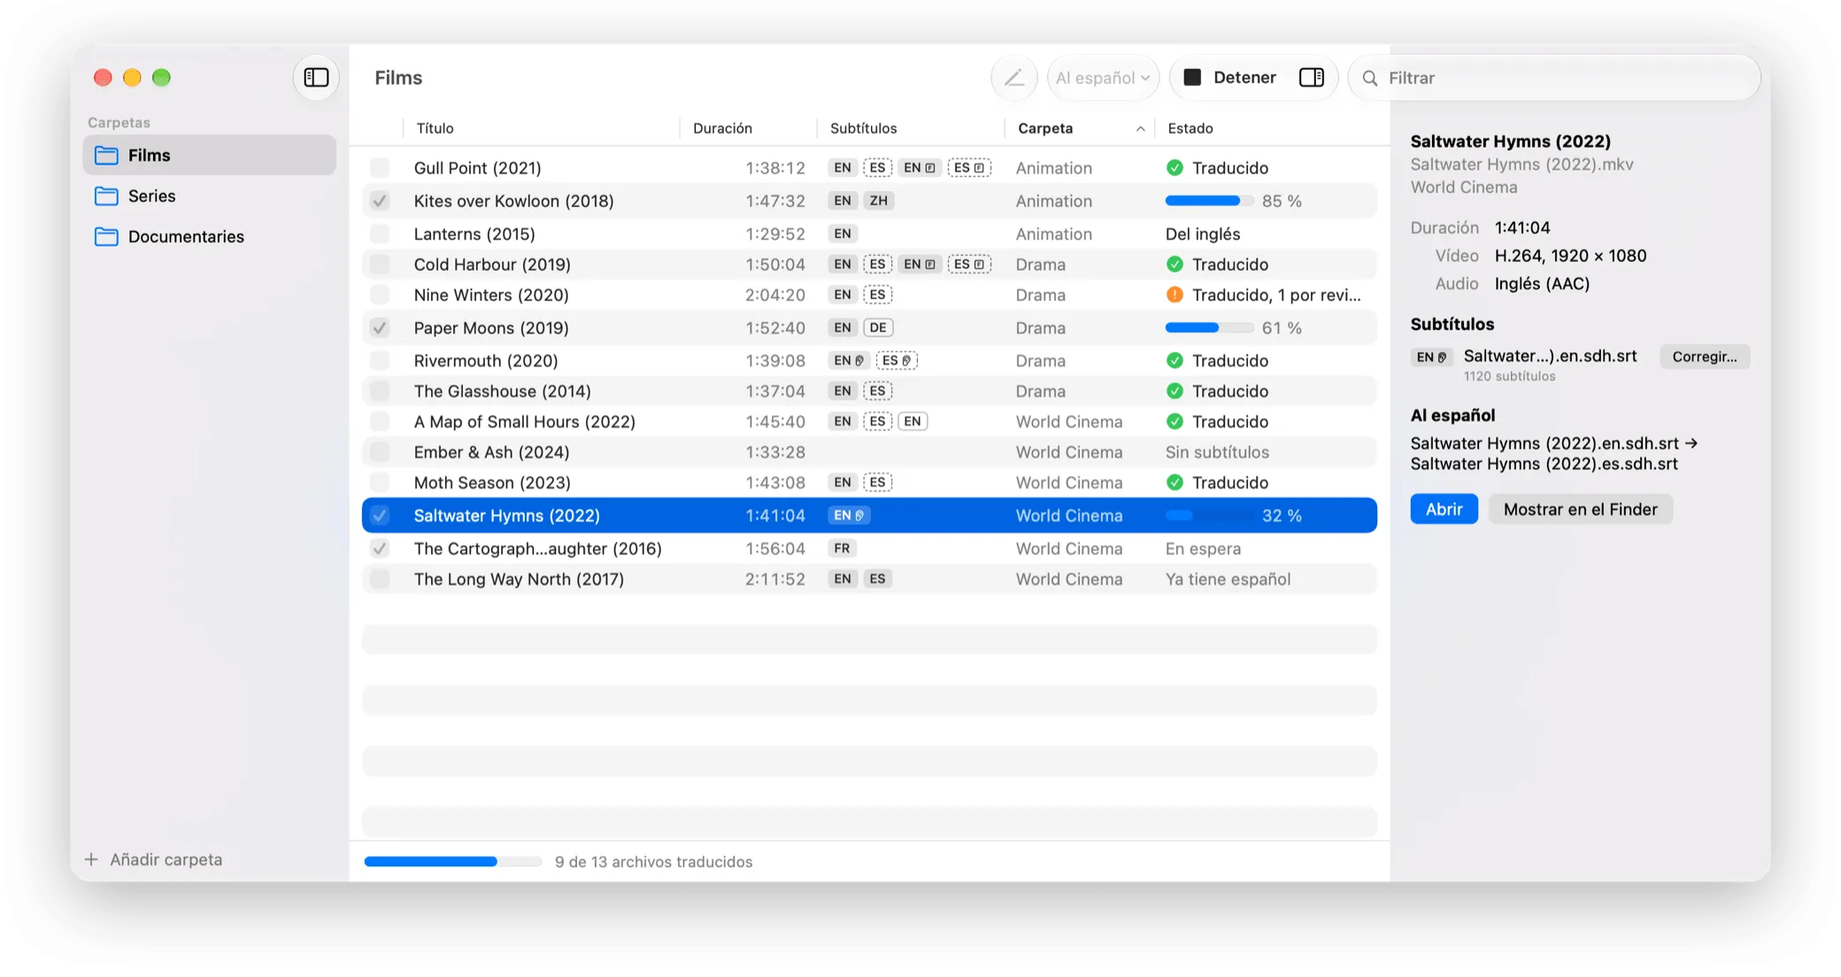Toggle the Carpeta column sort arrow
Viewport: 1841px width, 977px height.
click(1140, 129)
